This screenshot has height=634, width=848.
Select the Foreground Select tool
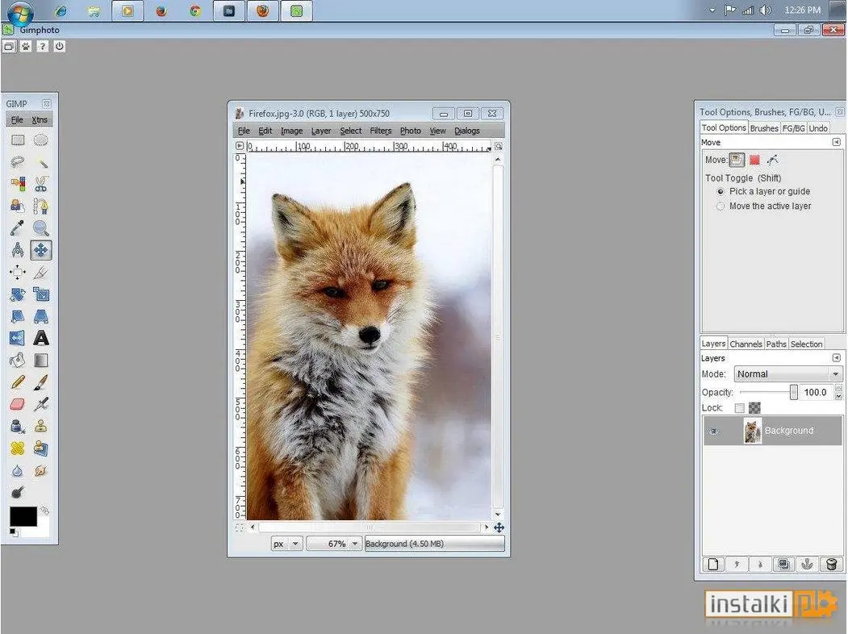click(18, 206)
